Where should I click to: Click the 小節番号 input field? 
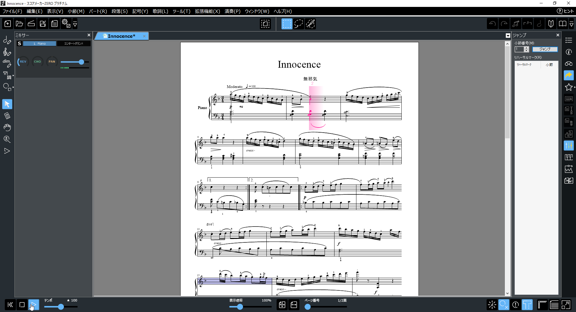point(519,49)
